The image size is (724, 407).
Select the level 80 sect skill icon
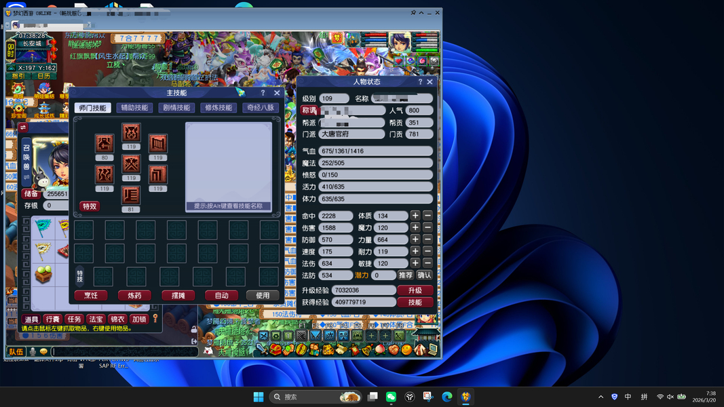104,144
